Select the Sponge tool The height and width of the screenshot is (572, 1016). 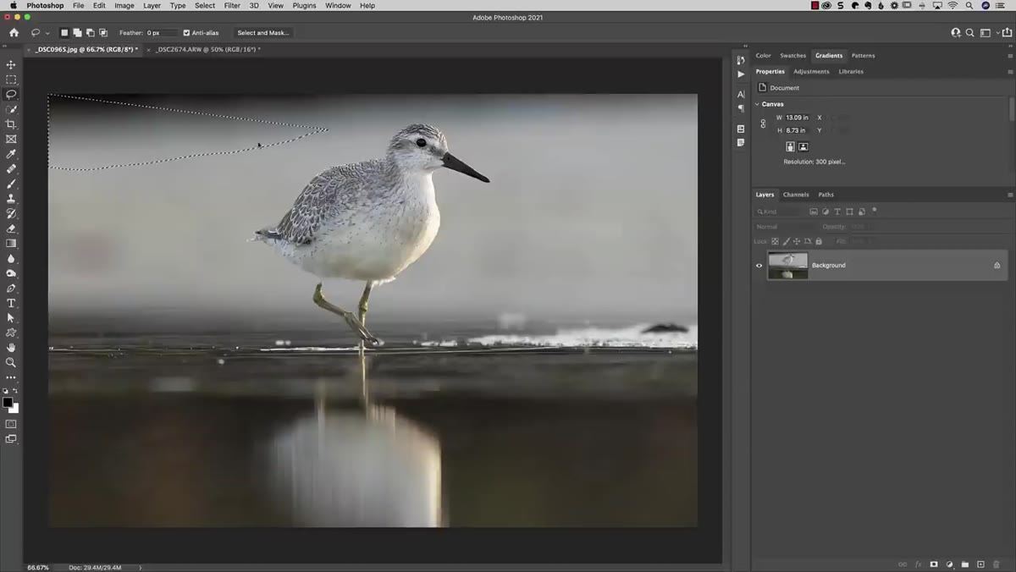pos(11,273)
